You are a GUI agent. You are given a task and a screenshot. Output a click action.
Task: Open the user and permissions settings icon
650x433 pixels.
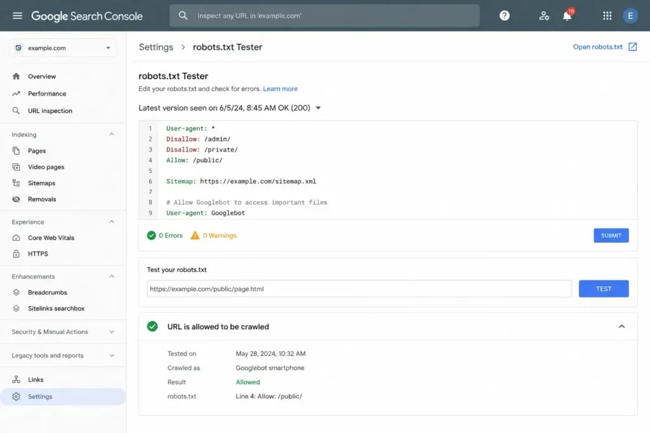click(544, 16)
